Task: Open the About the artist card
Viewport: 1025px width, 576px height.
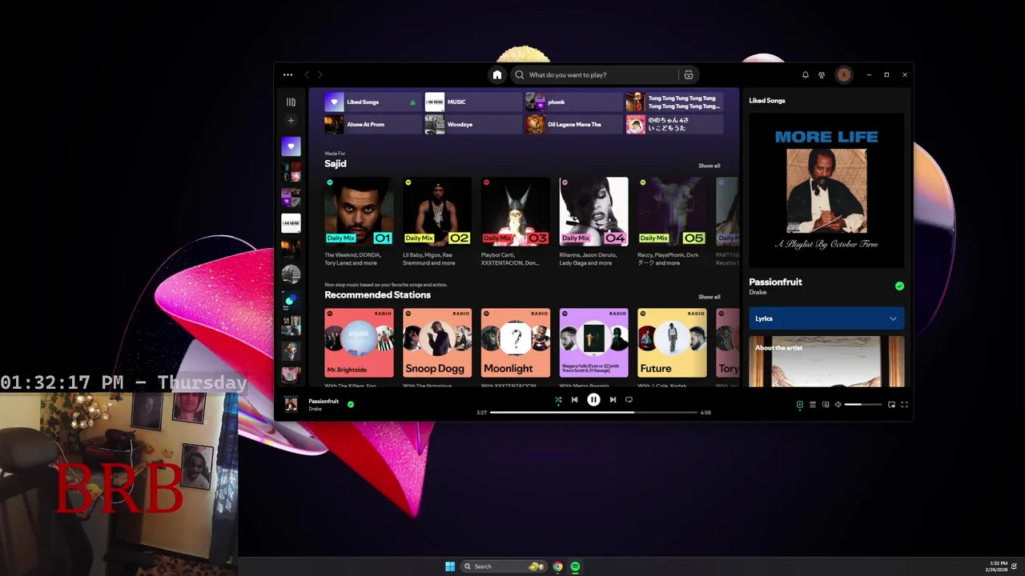Action: coord(826,361)
